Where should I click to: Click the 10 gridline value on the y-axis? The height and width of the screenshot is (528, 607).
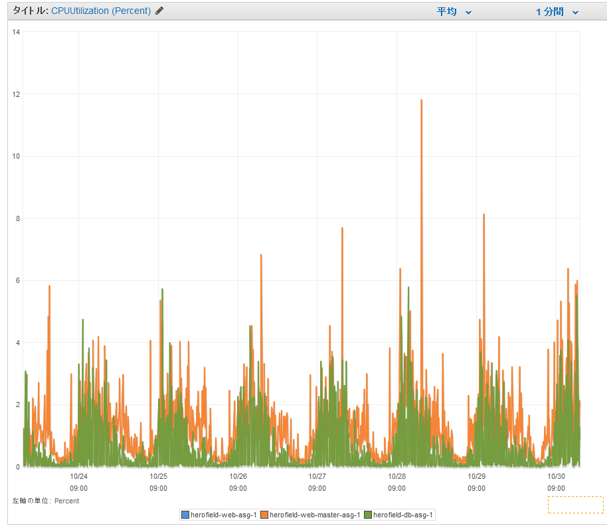16,157
